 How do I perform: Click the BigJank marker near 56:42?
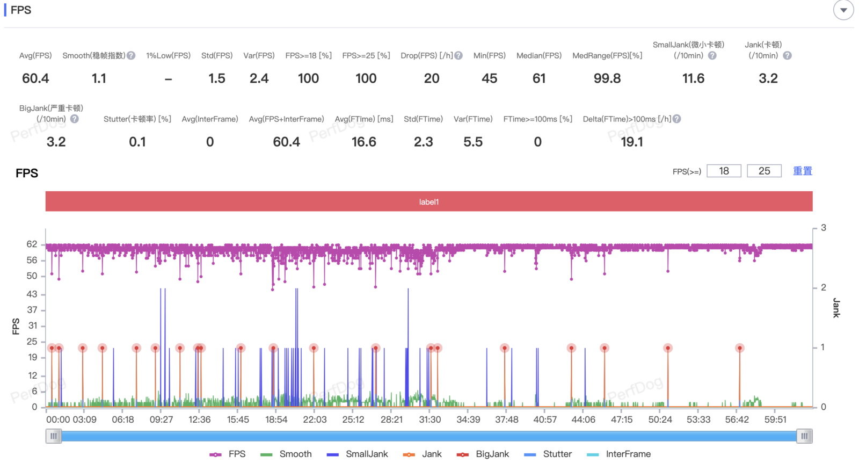click(740, 348)
